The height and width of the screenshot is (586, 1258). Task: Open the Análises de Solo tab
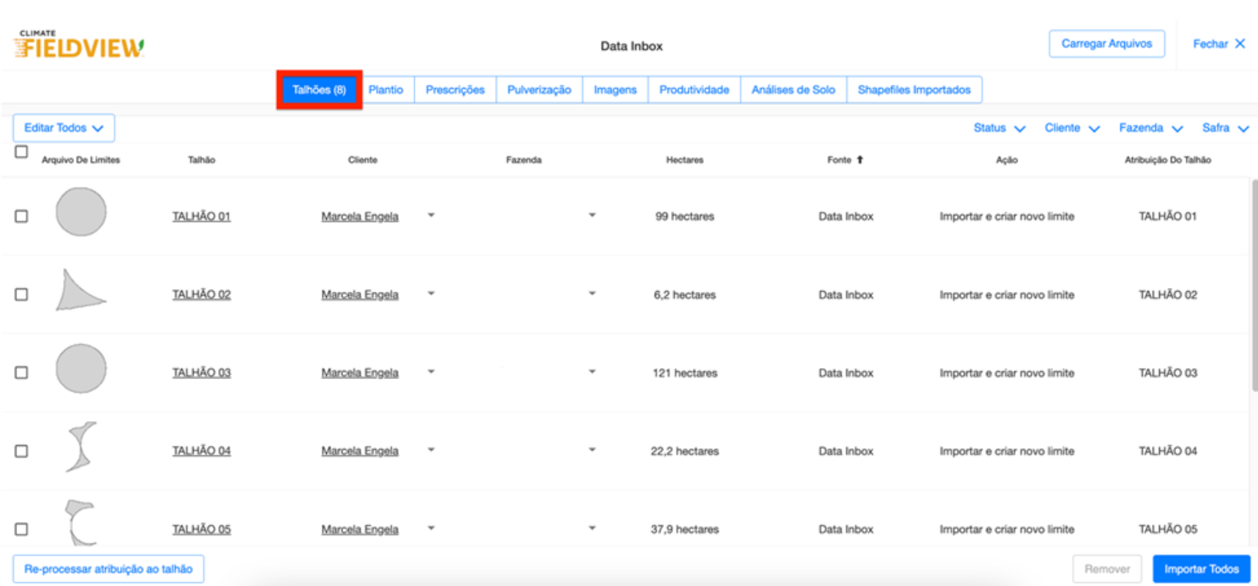792,89
